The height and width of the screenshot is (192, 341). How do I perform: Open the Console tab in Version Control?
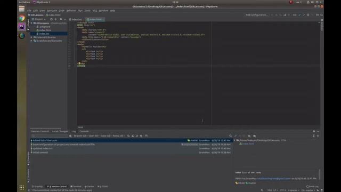pos(84,132)
